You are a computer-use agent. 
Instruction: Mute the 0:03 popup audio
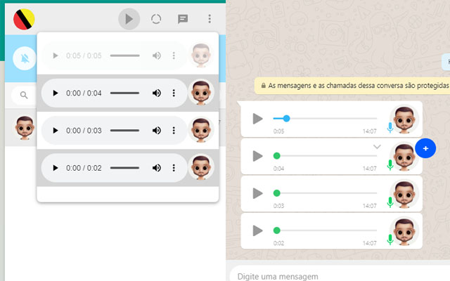coord(156,130)
